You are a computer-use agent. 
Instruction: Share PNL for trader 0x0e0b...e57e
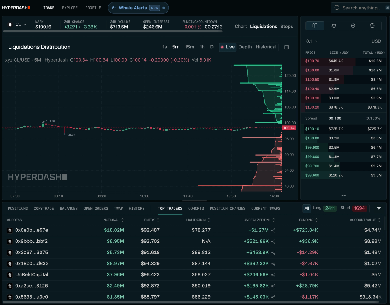point(273,230)
